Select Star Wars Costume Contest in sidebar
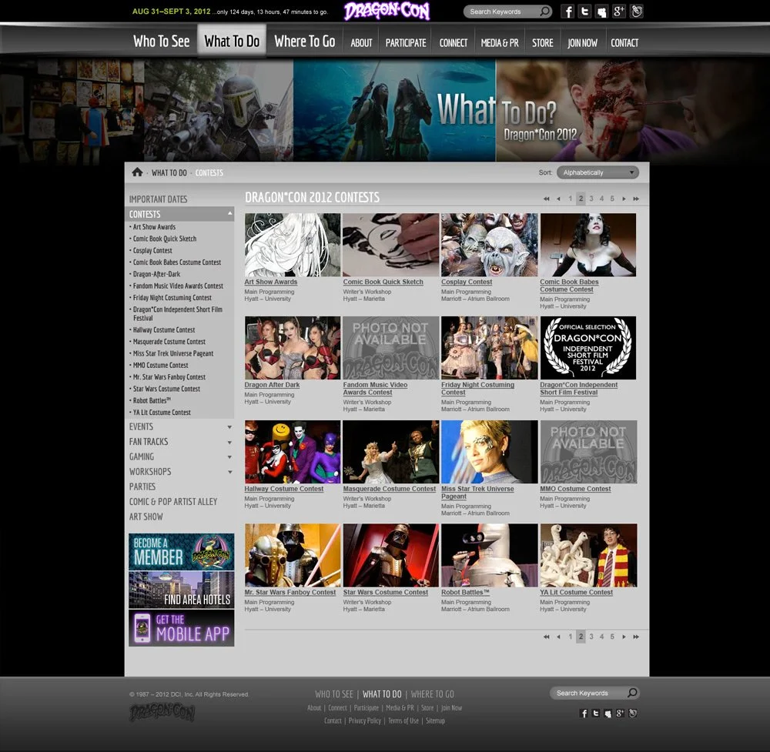 tap(166, 389)
